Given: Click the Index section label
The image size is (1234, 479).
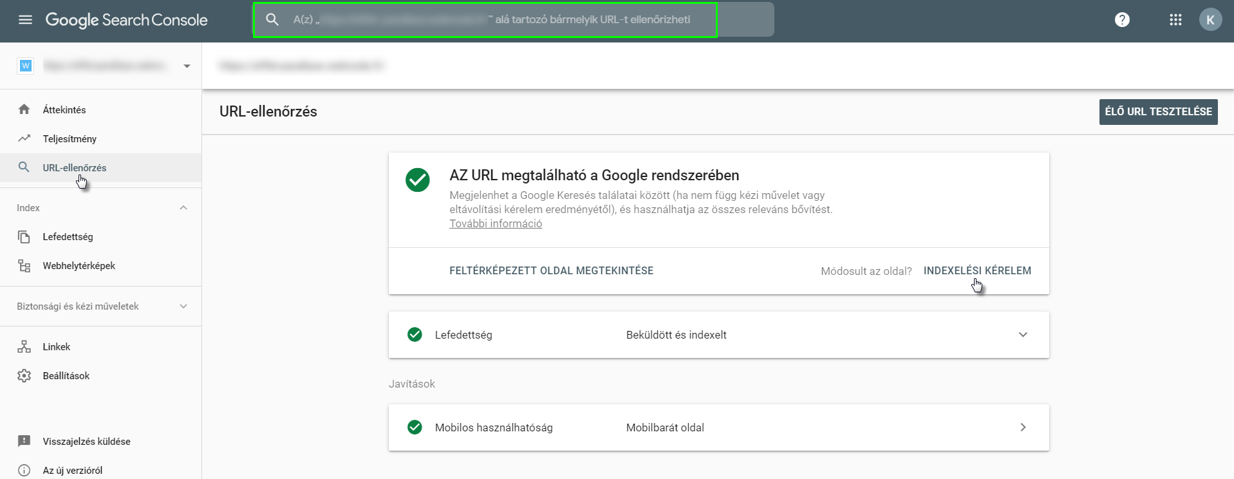Looking at the screenshot, I should click(28, 207).
